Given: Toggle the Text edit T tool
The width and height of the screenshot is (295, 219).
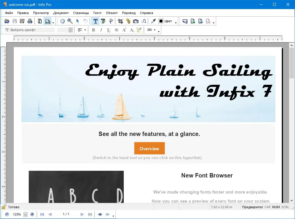Looking at the screenshot, I should [95, 21].
